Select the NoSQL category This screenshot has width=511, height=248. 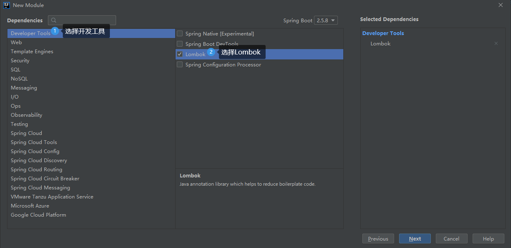tap(91, 78)
